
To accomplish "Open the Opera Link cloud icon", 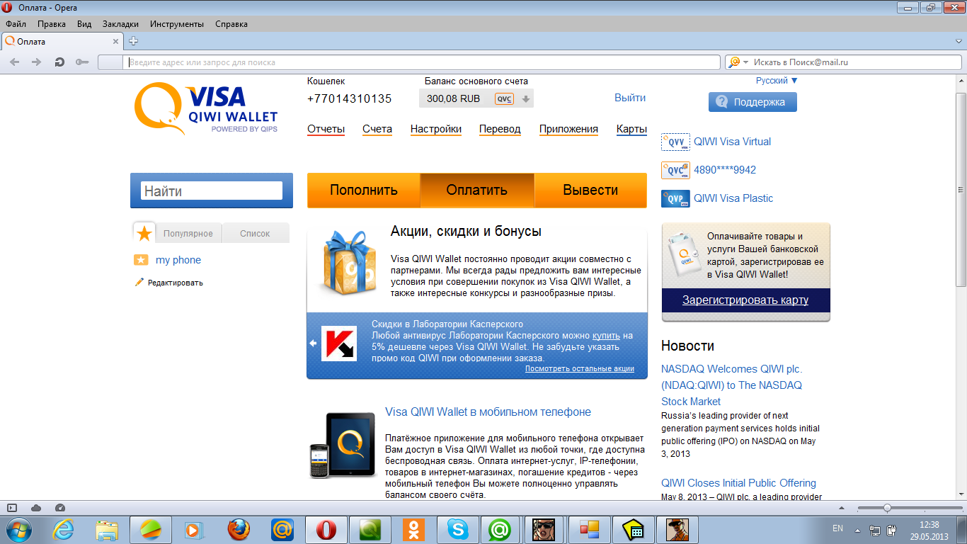I will coord(36,507).
